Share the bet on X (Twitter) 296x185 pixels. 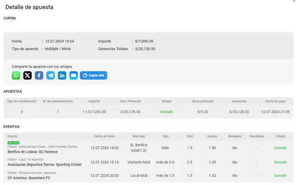[x=28, y=75]
